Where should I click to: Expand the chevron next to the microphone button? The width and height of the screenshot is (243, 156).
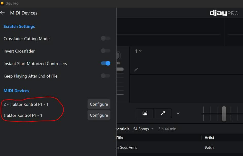pyautogui.click(x=178, y=113)
